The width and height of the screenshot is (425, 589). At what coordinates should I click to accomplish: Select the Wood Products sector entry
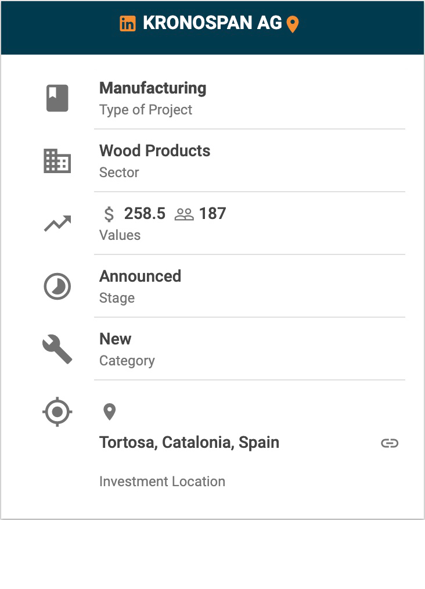(154, 151)
